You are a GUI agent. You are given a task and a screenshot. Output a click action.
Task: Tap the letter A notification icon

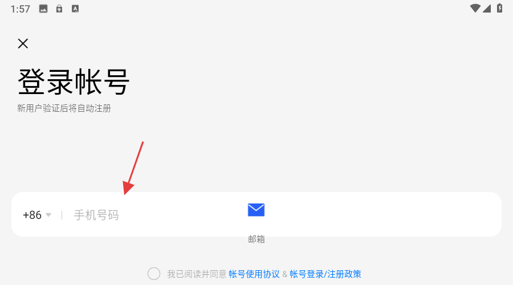click(75, 9)
